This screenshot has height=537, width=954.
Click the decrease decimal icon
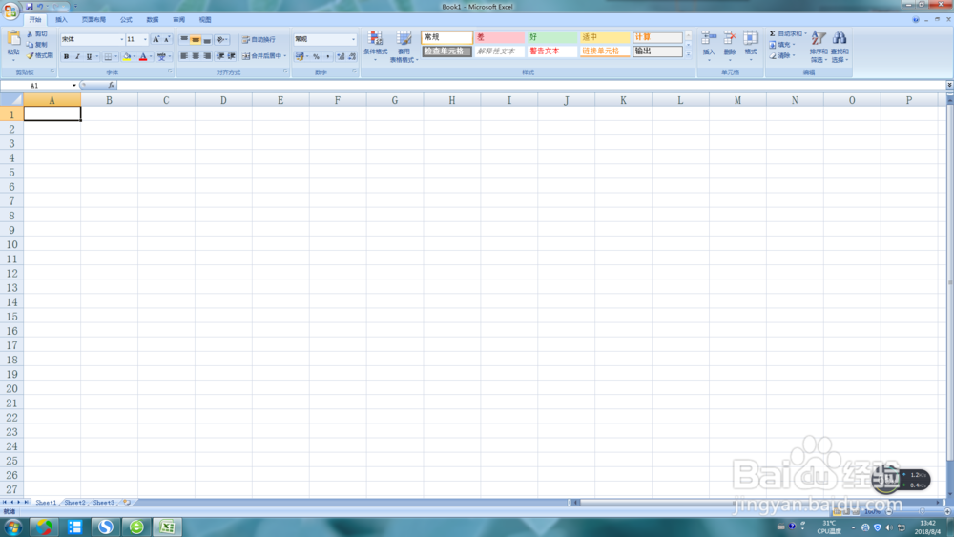(352, 56)
